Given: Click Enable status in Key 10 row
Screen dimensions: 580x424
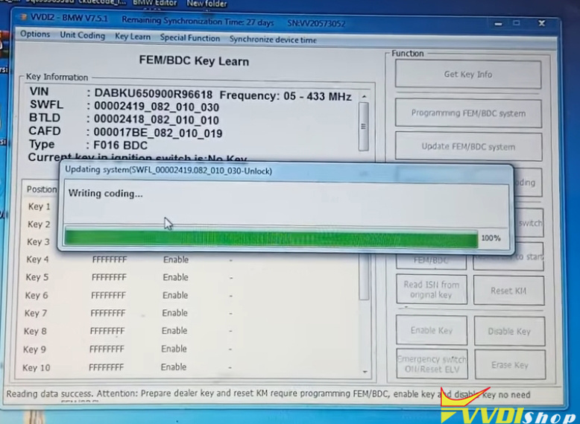Looking at the screenshot, I should [x=174, y=367].
